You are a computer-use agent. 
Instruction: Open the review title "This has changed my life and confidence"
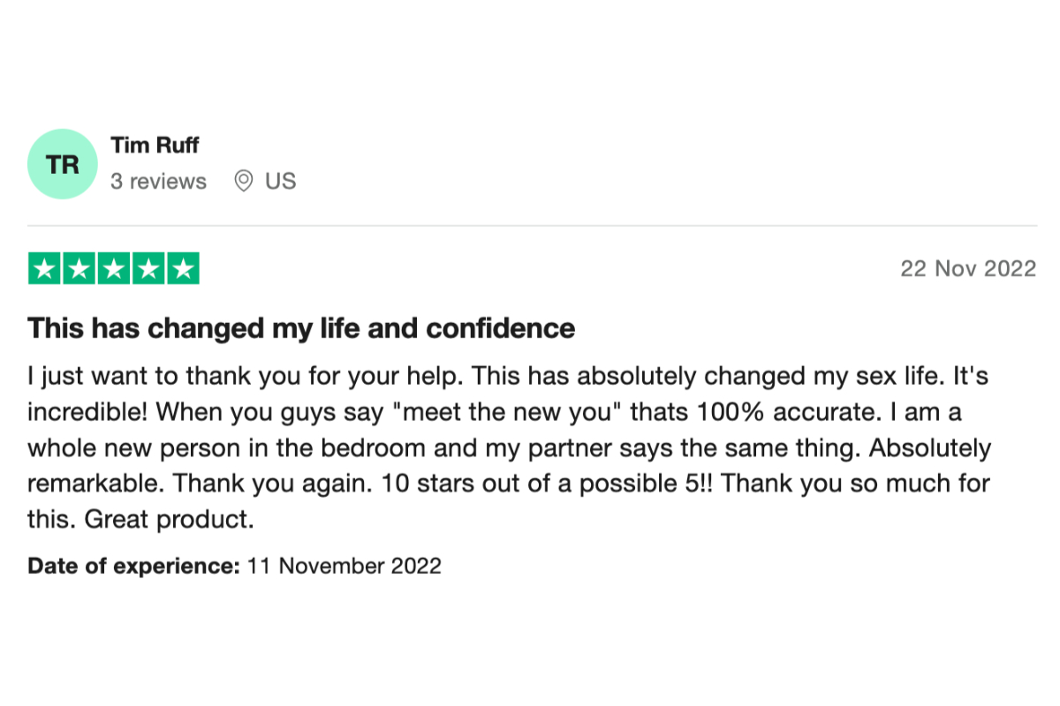301,329
